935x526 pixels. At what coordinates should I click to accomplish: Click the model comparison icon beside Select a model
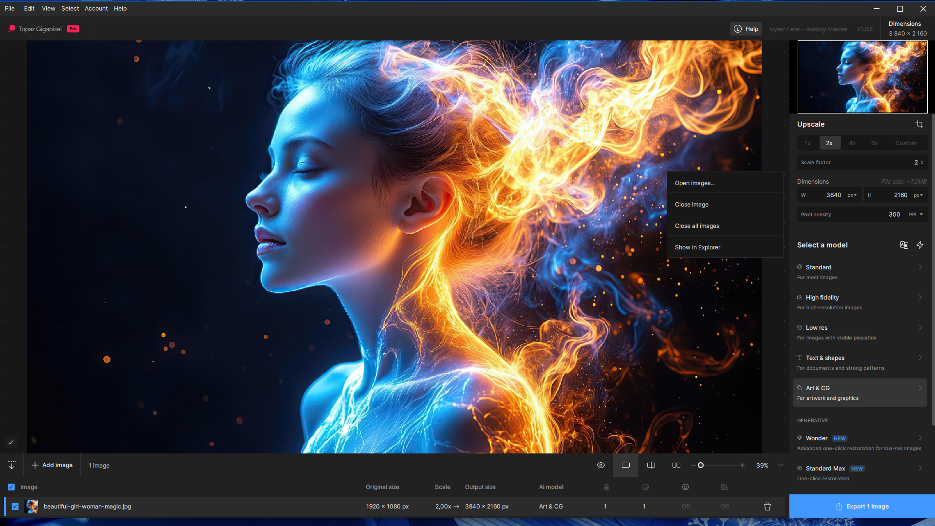904,245
